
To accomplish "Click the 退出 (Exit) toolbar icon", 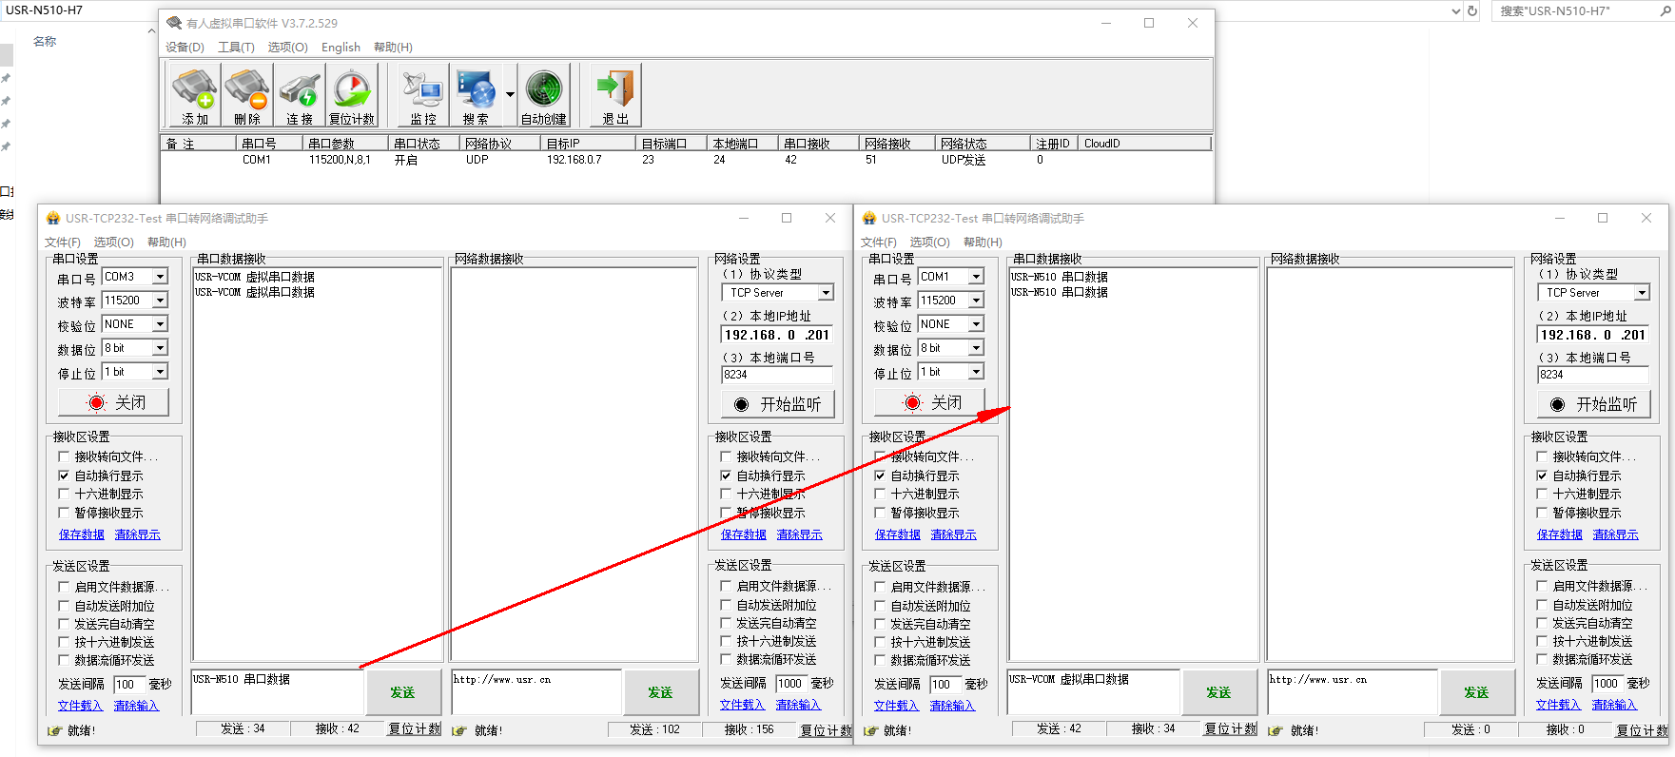I will click(615, 95).
